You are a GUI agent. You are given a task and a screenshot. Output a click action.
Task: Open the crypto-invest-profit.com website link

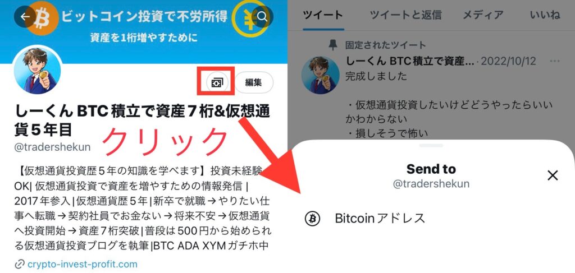pos(82,264)
